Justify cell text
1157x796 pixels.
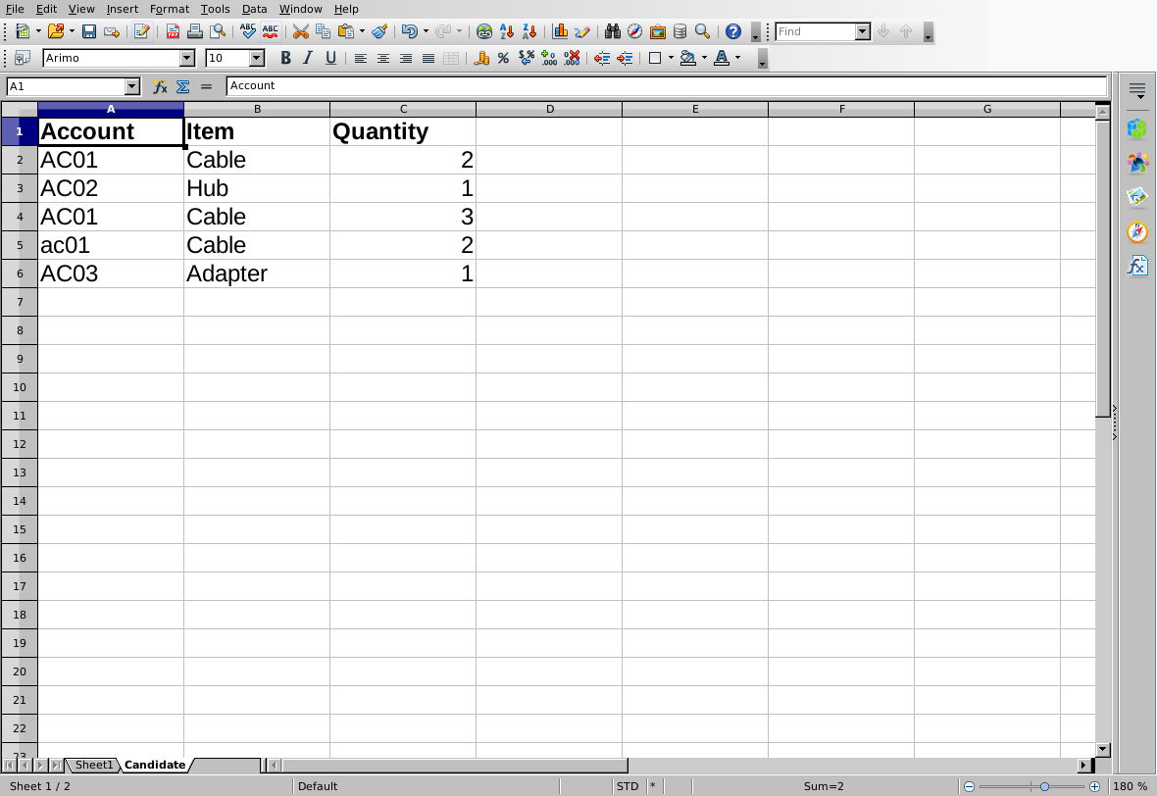point(428,58)
